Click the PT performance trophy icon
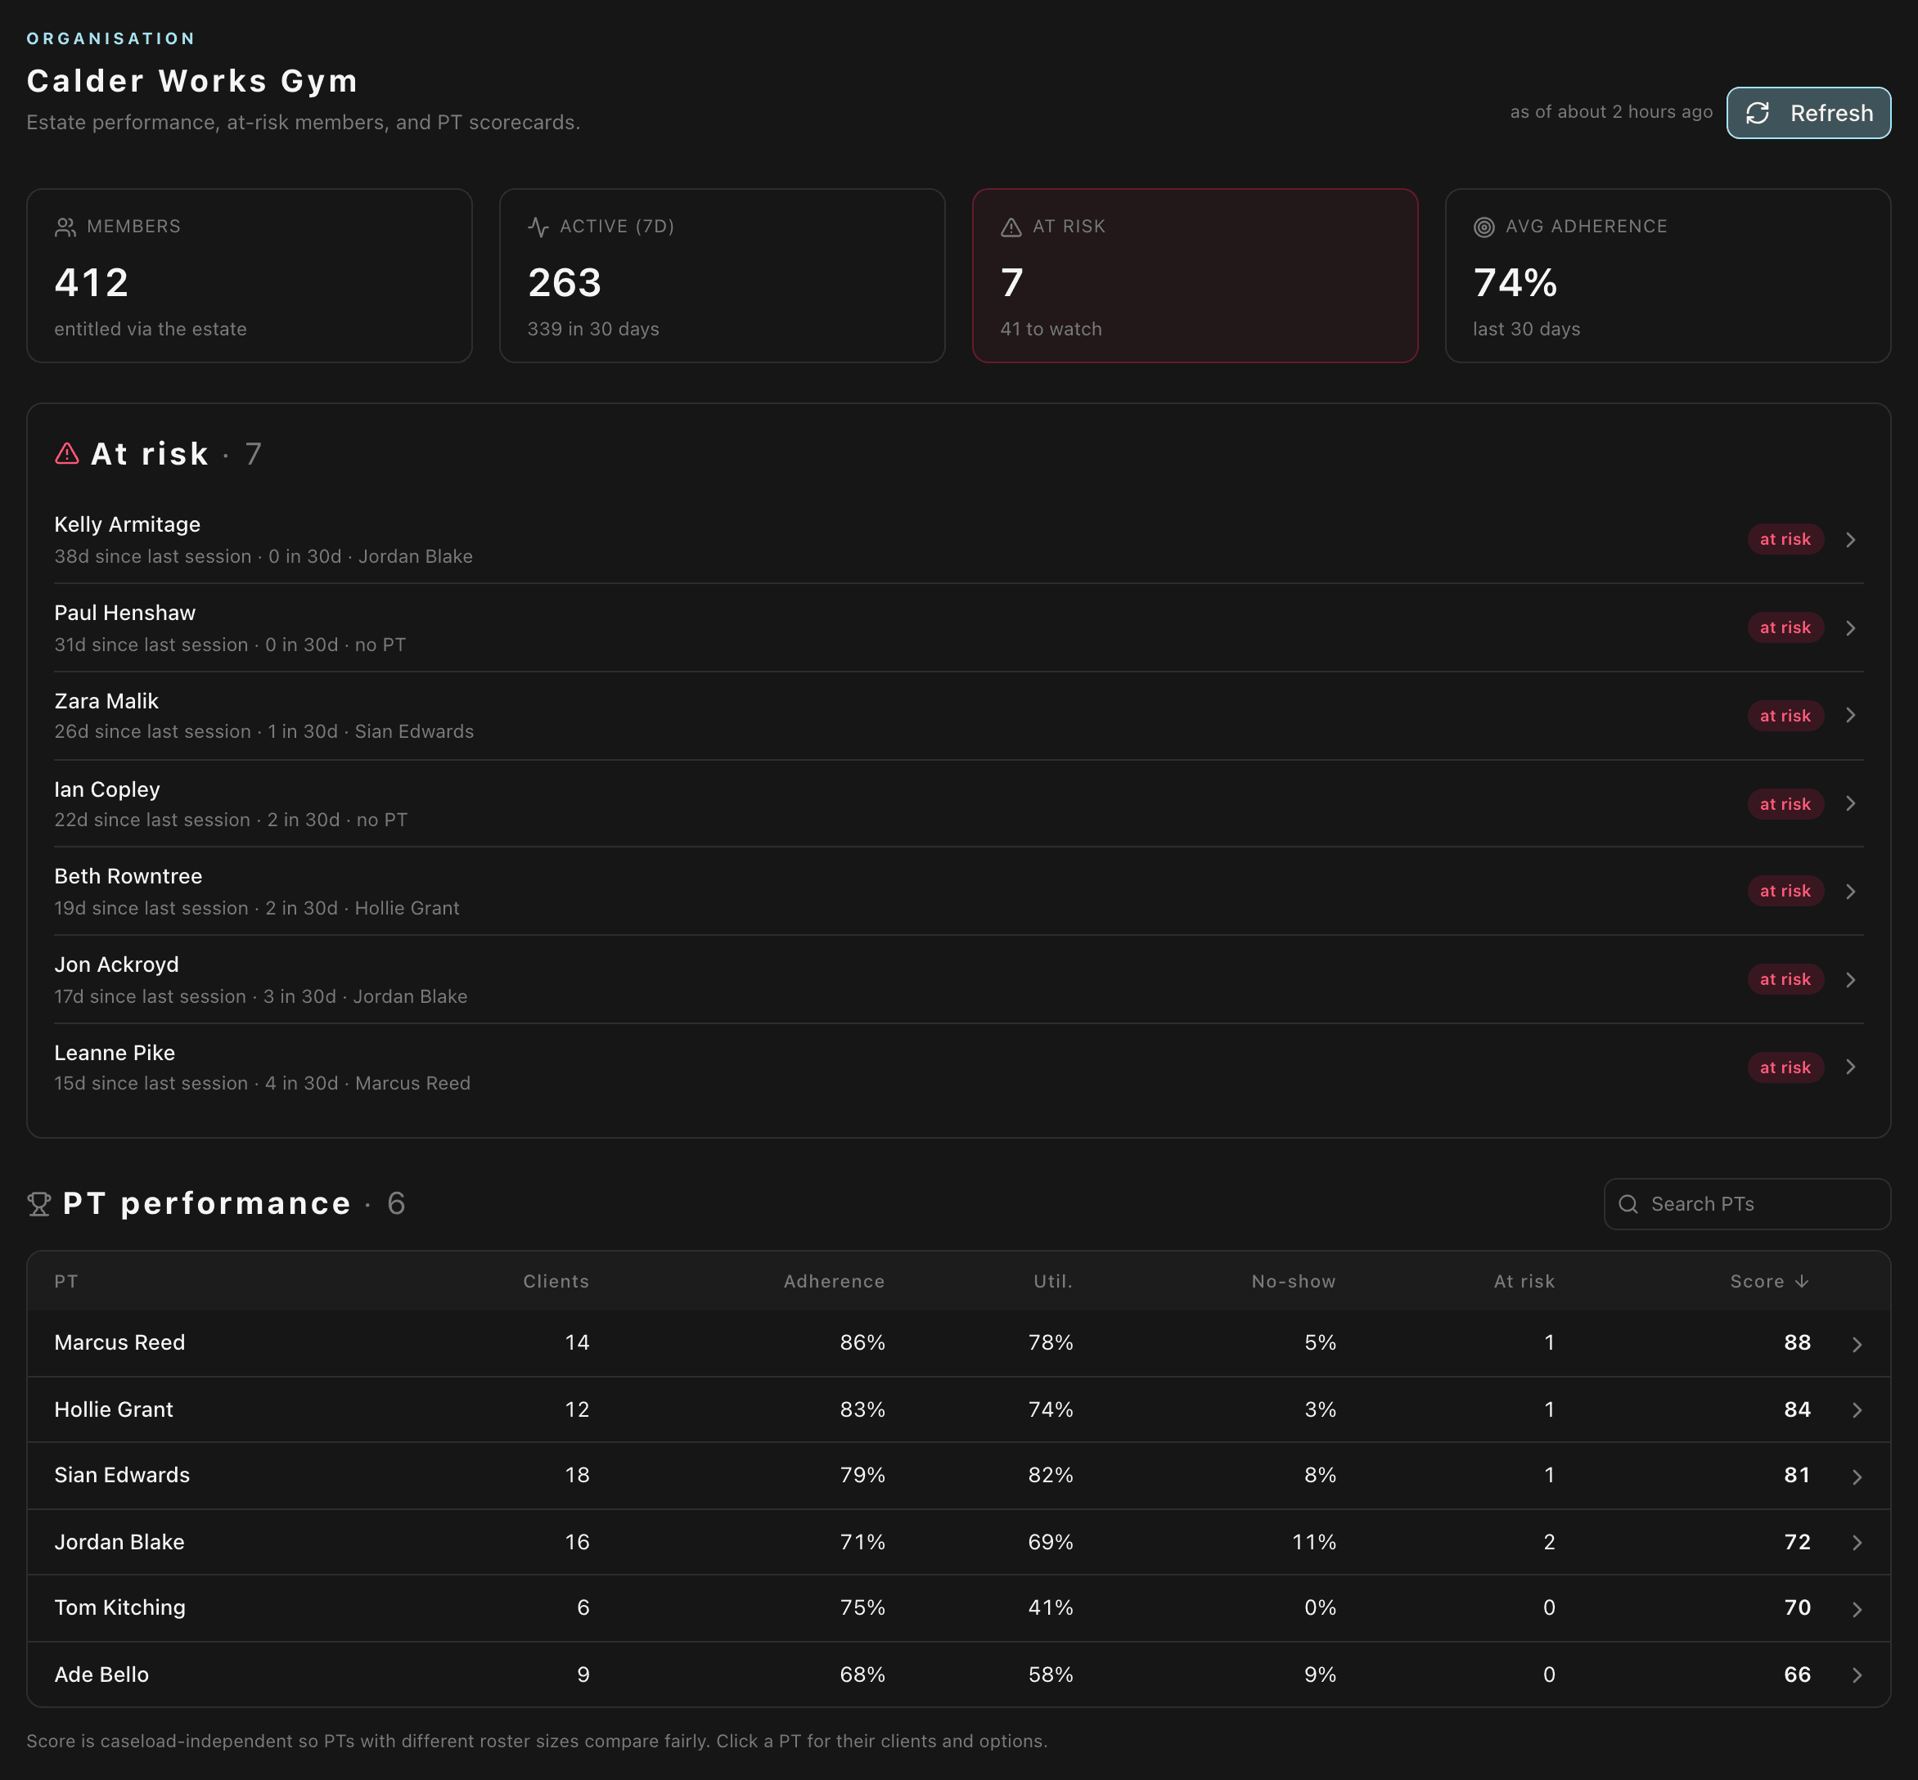 [x=38, y=1204]
